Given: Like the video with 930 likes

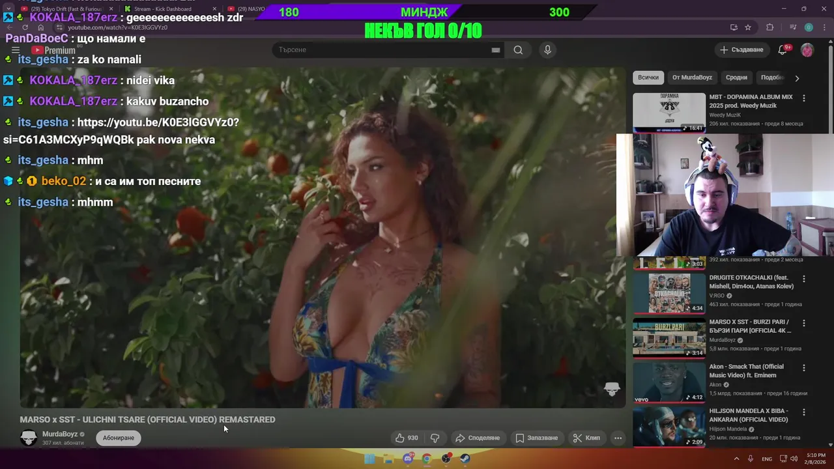Looking at the screenshot, I should (x=407, y=438).
